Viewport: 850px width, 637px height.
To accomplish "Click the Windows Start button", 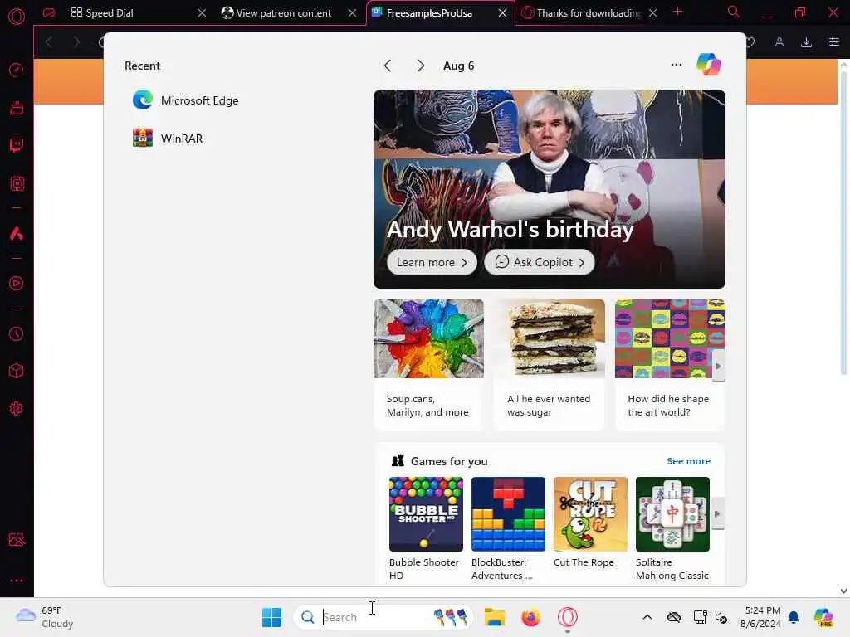I will click(271, 617).
